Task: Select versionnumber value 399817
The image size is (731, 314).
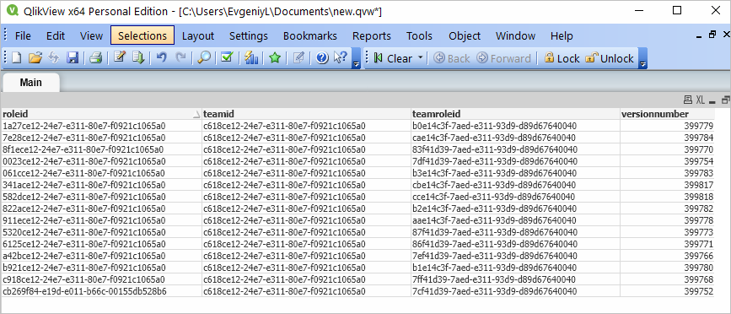Action: [667, 185]
